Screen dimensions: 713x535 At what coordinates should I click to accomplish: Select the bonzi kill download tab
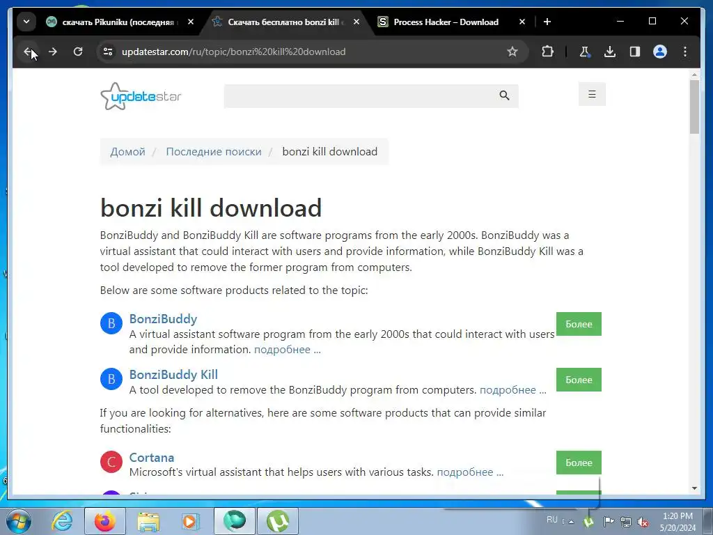(x=285, y=22)
